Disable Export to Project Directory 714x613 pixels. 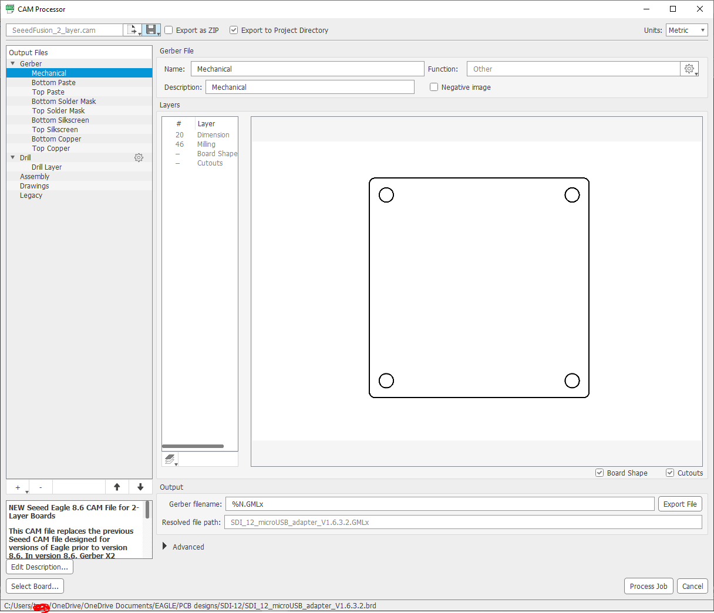coord(233,30)
